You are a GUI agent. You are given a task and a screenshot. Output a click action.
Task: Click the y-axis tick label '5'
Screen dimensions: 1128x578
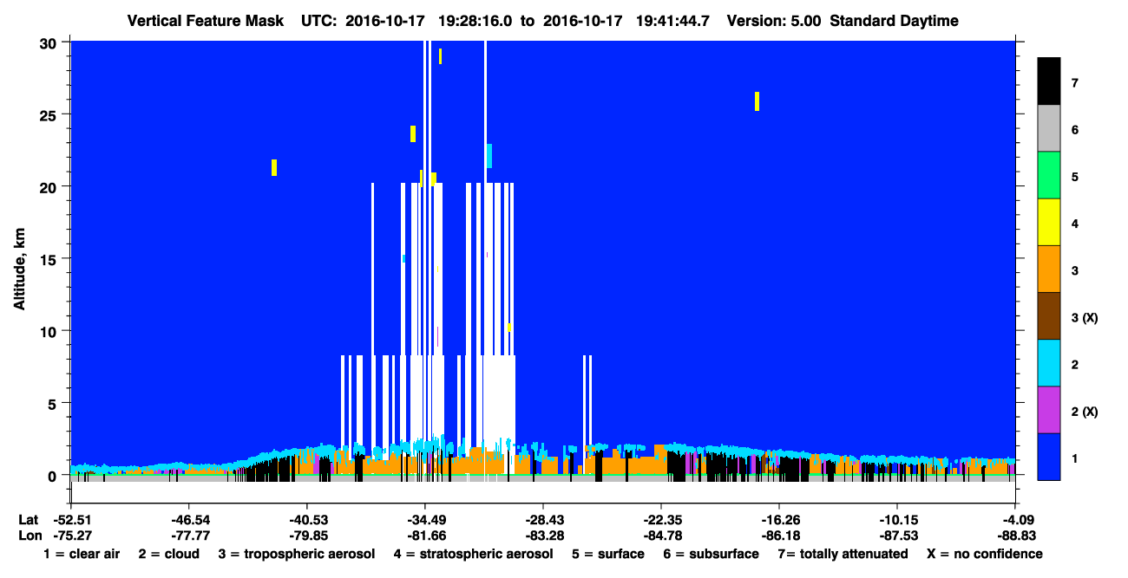click(54, 403)
